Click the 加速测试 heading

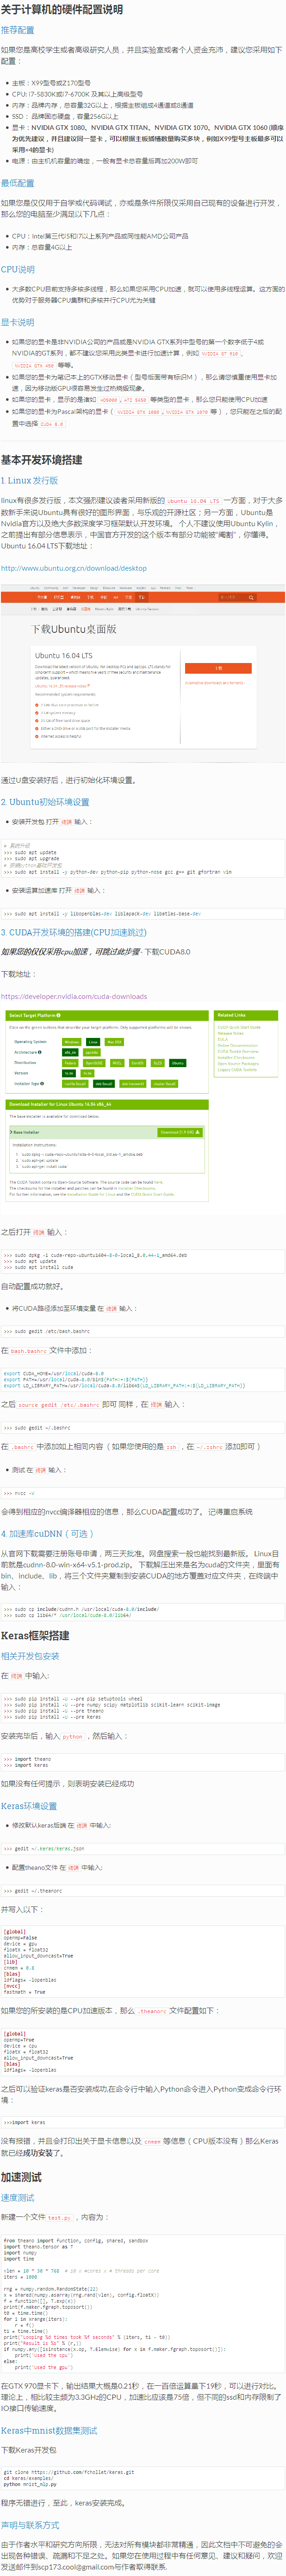pyautogui.click(x=21, y=2176)
